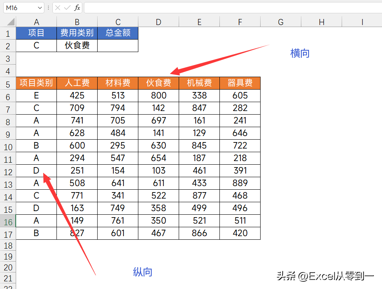Select cell with value 601

point(118,233)
